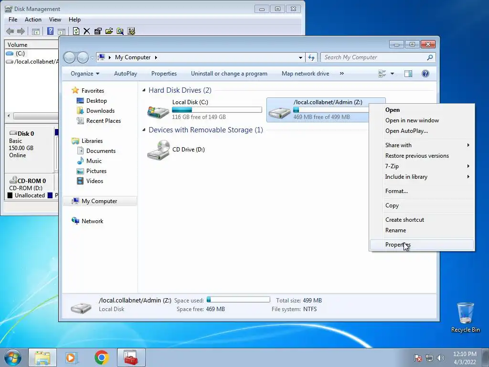Show more toolbar commands chevron
Image resolution: width=489 pixels, height=367 pixels.
(342, 74)
